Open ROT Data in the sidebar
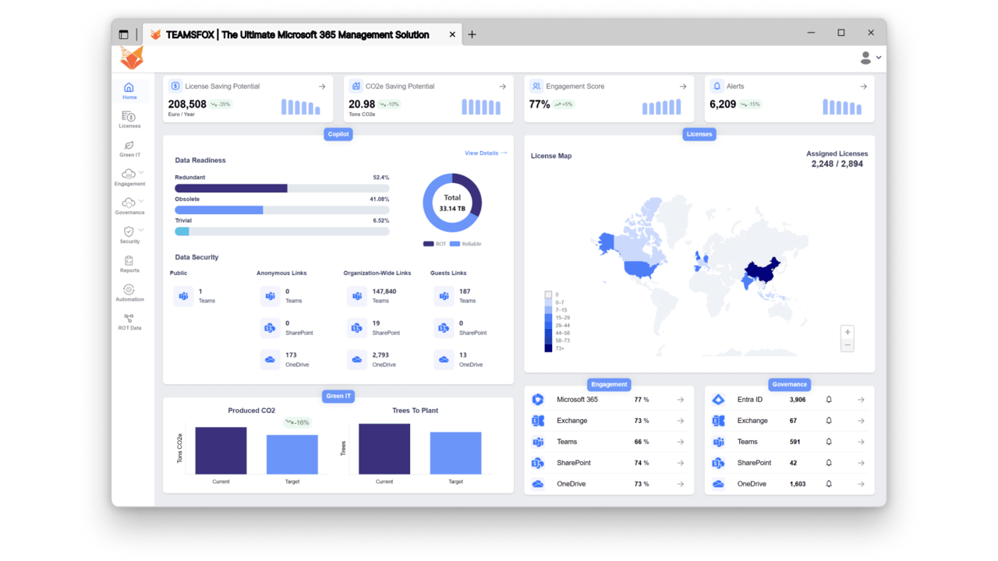The height and width of the screenshot is (561, 998). [129, 322]
